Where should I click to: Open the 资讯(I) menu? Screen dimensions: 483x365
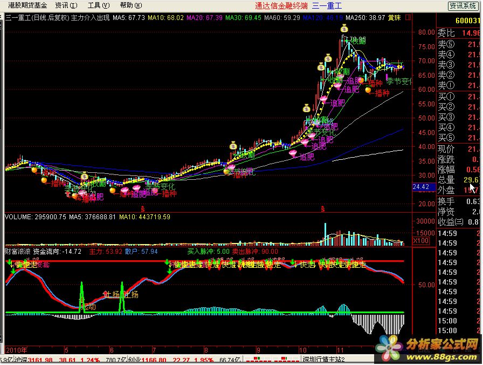[x=66, y=5]
